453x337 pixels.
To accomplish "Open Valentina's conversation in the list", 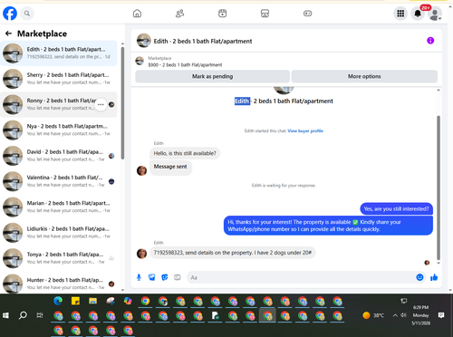I will [59, 181].
